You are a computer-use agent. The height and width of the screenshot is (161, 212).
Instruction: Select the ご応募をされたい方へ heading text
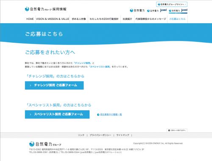pyautogui.click(x=50, y=52)
